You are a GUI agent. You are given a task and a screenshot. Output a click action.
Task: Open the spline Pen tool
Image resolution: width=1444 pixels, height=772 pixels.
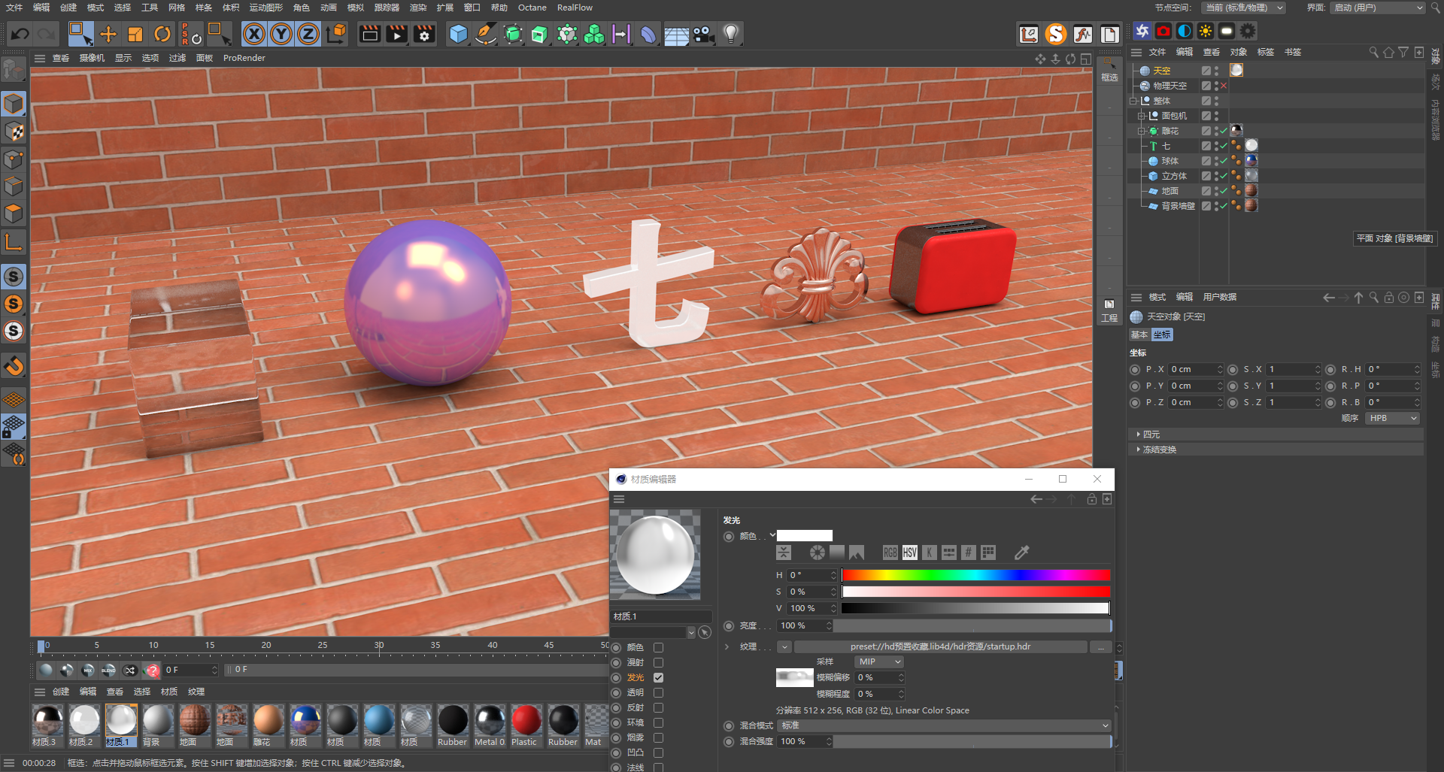tap(486, 34)
